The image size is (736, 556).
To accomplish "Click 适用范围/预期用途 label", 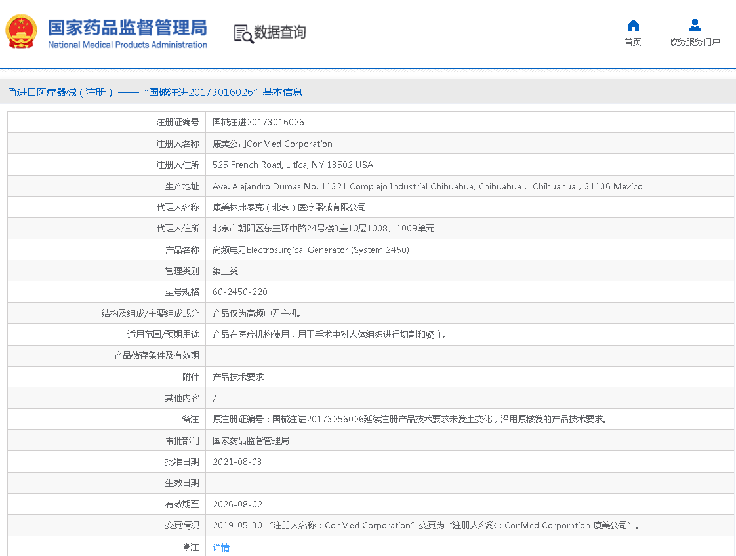I will coord(163,334).
